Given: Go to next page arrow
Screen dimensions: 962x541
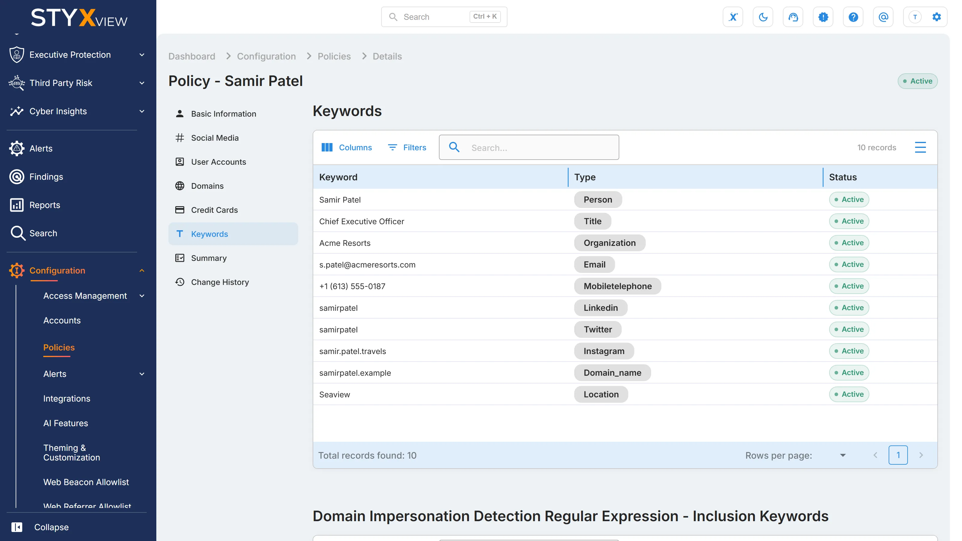Looking at the screenshot, I should point(921,455).
